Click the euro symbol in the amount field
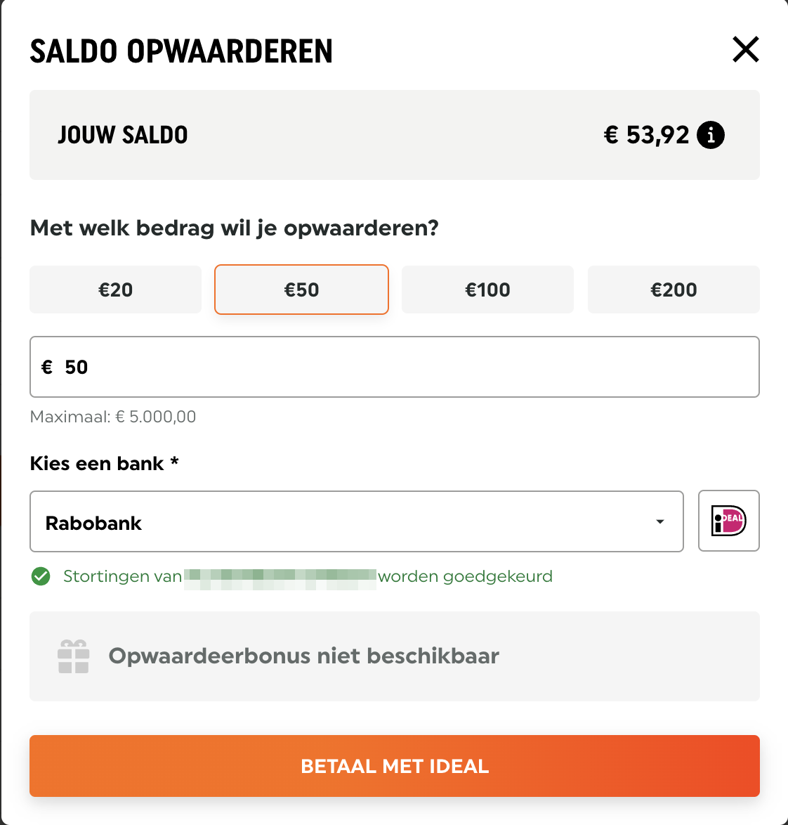The image size is (788, 825). pyautogui.click(x=47, y=368)
